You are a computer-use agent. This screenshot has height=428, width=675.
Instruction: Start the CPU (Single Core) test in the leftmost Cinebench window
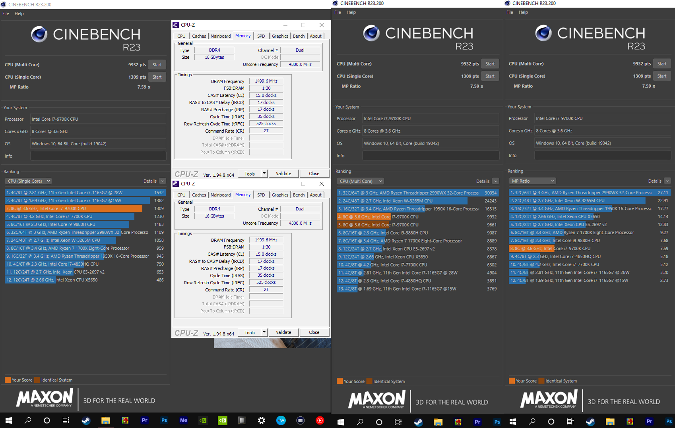(157, 77)
